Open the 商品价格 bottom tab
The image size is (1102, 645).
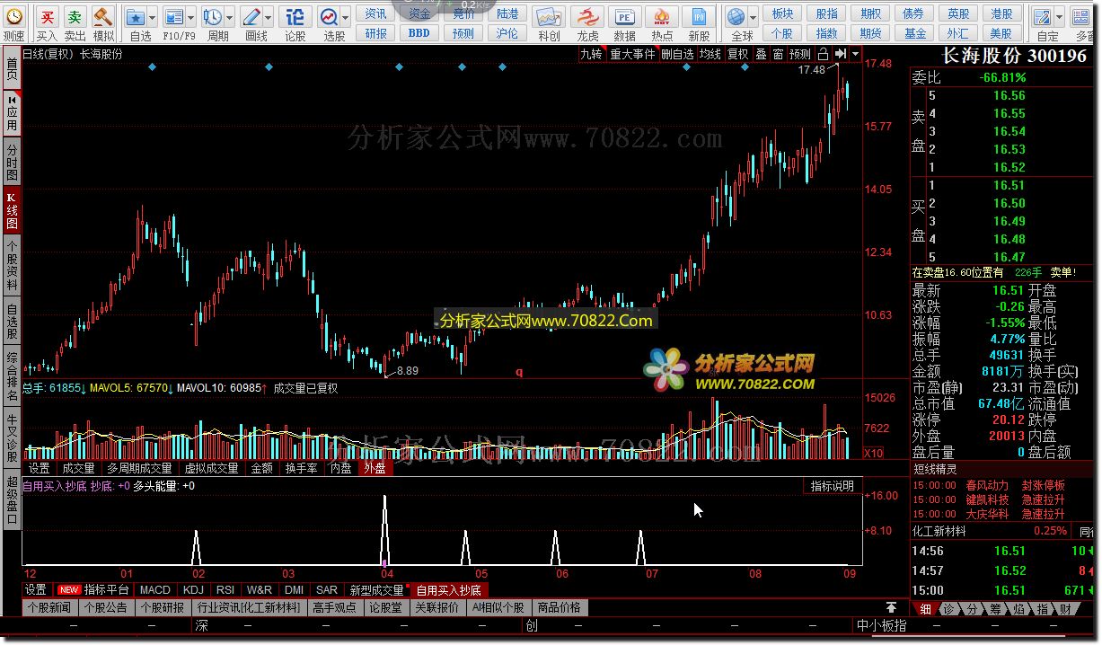click(x=558, y=607)
